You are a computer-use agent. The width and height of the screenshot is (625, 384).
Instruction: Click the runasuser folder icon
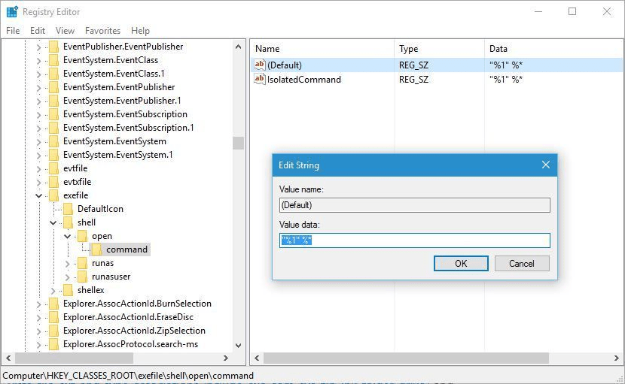82,277
